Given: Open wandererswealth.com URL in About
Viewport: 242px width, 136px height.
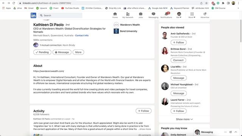Looking at the screenshot, I should (x=49, y=71).
